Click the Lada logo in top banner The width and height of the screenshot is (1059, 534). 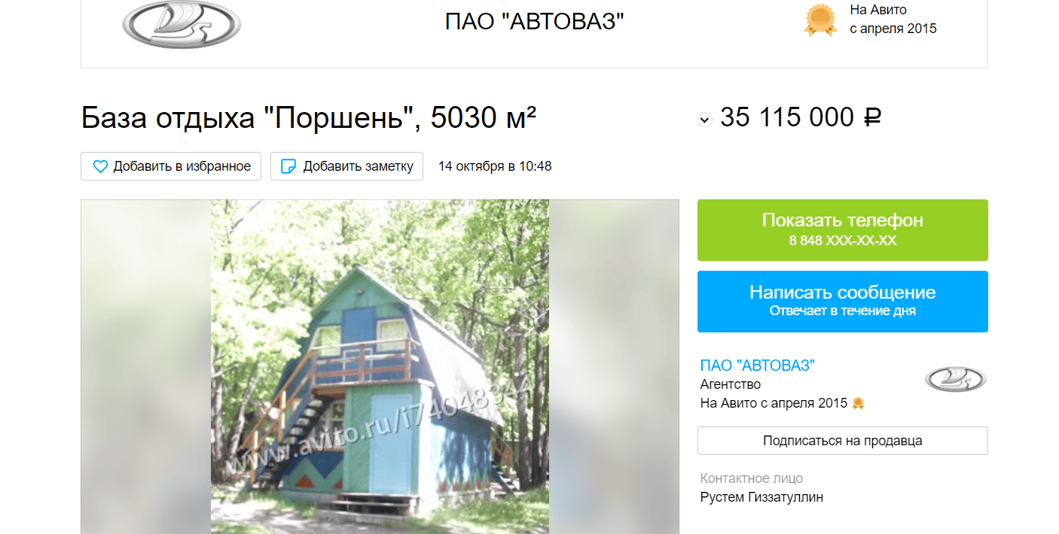(182, 24)
